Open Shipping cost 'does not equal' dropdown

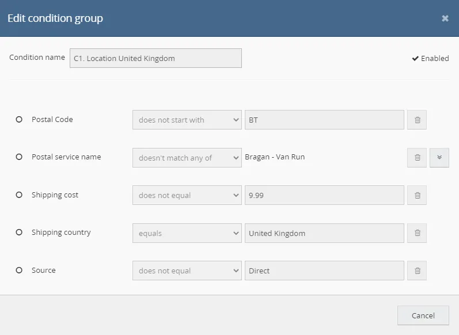point(187,195)
